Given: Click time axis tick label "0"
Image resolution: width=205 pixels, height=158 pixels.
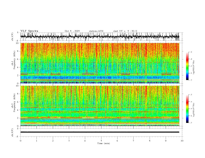Looking at the screenshot, I should (20, 141).
